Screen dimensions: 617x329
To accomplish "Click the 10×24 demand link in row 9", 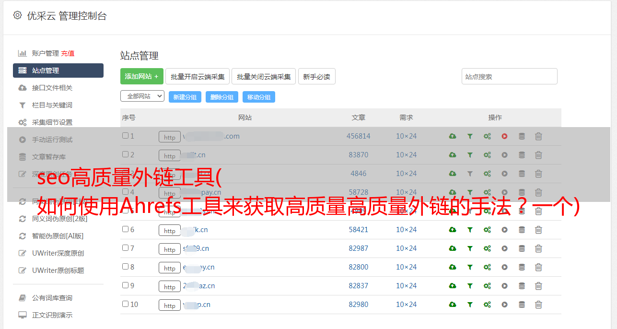I will tap(407, 286).
